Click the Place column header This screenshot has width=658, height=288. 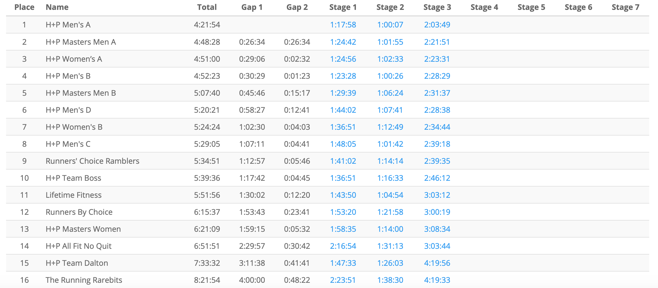[24, 7]
